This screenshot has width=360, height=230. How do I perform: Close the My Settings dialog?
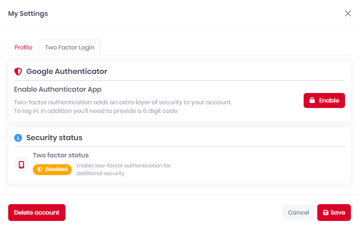348,14
